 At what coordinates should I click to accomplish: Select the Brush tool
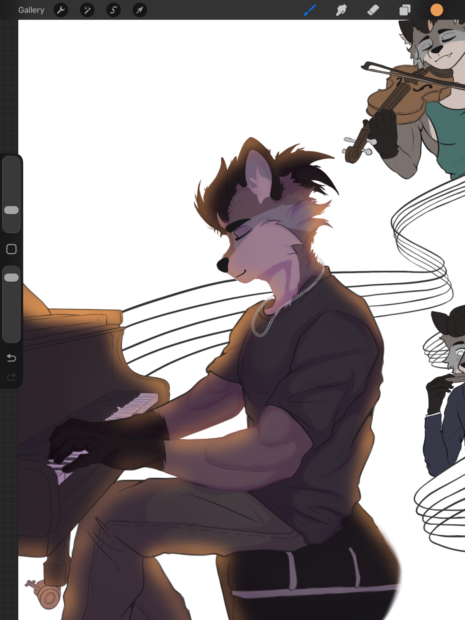click(x=310, y=10)
